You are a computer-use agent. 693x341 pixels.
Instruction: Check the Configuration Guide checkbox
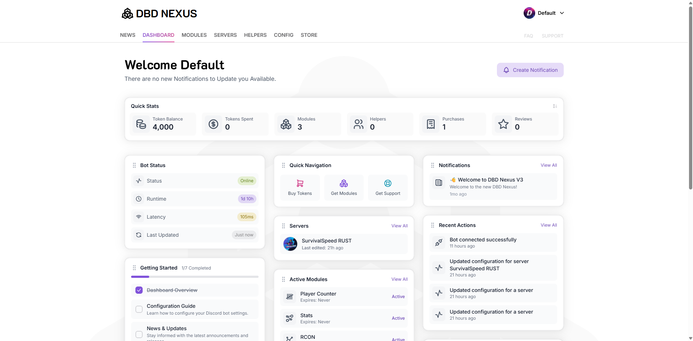click(139, 309)
